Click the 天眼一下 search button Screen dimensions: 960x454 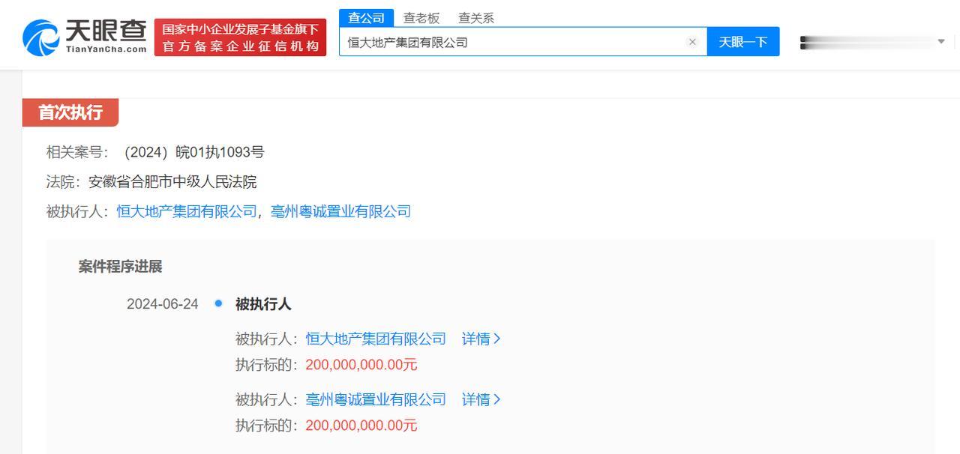[743, 42]
